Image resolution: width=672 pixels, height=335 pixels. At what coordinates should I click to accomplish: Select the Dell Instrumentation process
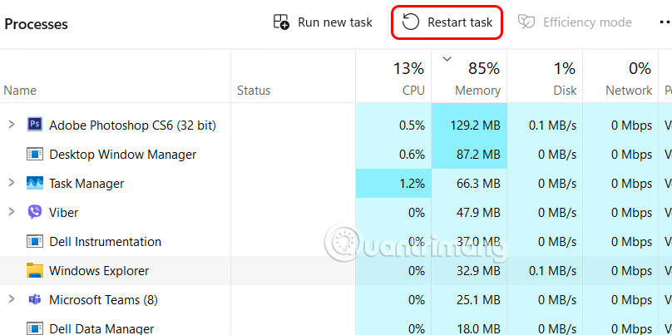click(105, 242)
